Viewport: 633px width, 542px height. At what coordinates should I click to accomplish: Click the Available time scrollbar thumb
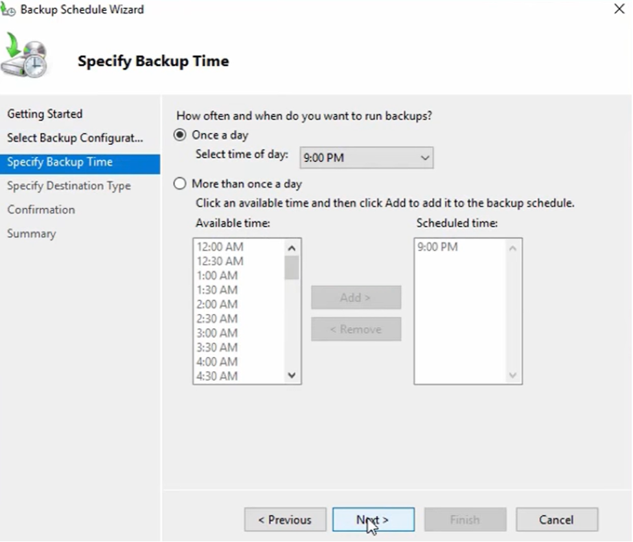tap(292, 267)
